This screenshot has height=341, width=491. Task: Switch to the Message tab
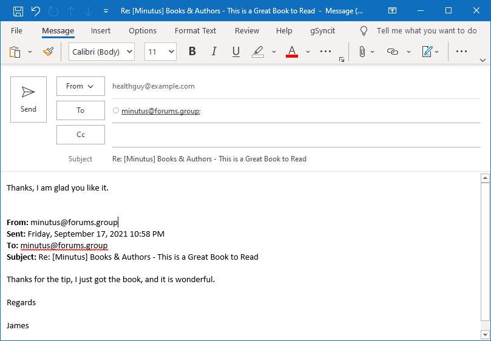coord(58,31)
